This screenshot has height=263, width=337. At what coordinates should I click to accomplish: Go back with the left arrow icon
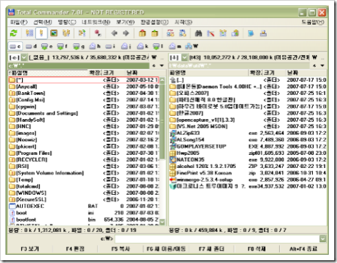coord(114,33)
